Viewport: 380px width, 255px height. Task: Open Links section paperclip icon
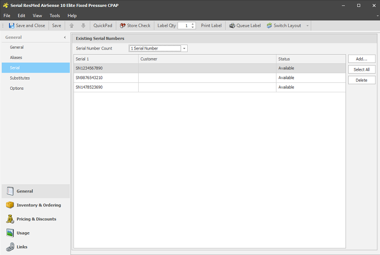[x=10, y=247]
